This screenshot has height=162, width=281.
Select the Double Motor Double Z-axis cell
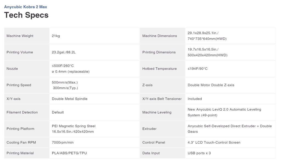[x=230, y=85]
